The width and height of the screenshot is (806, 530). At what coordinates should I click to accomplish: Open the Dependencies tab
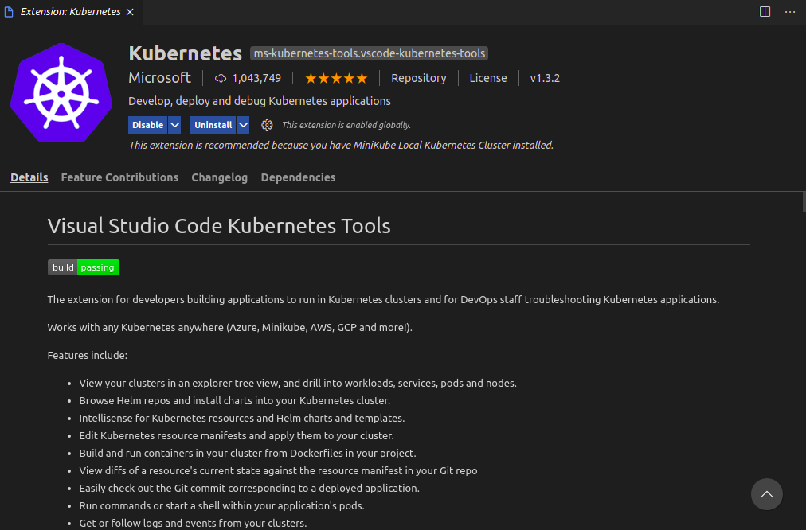pyautogui.click(x=298, y=177)
